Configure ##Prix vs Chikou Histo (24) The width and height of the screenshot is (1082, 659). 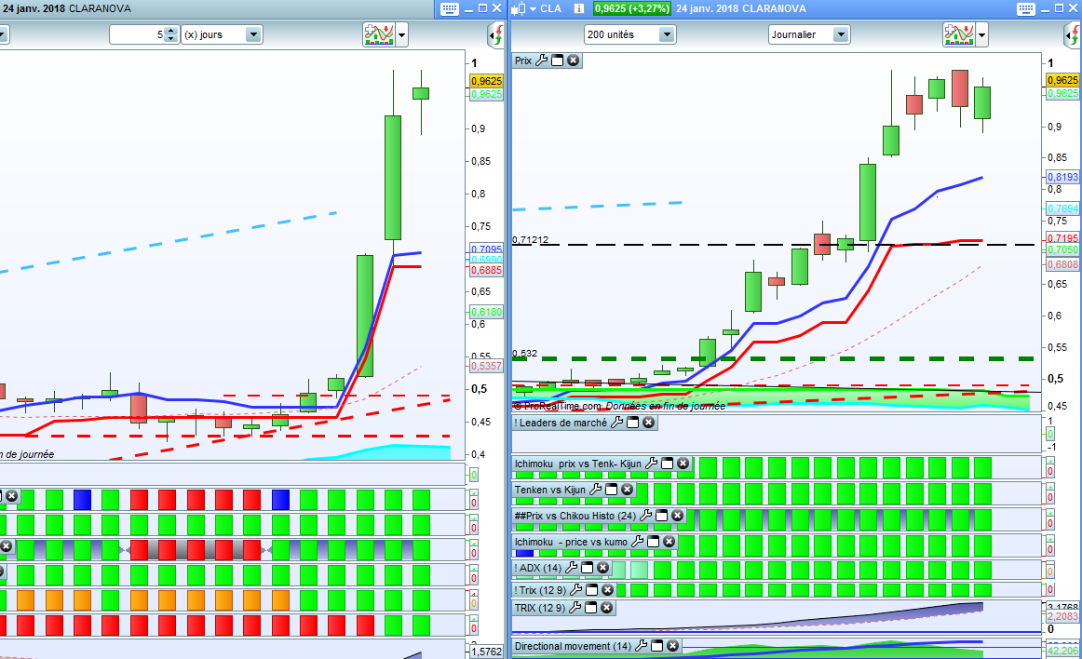[645, 516]
